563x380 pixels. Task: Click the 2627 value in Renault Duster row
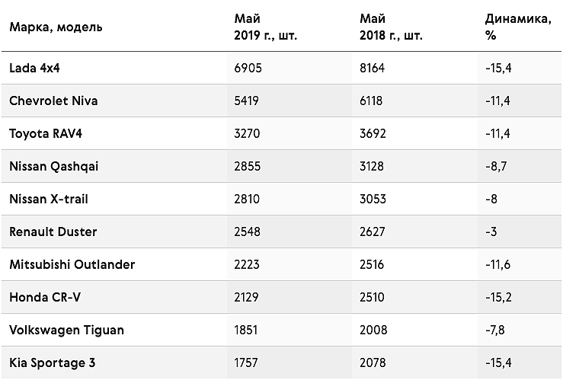373,232
